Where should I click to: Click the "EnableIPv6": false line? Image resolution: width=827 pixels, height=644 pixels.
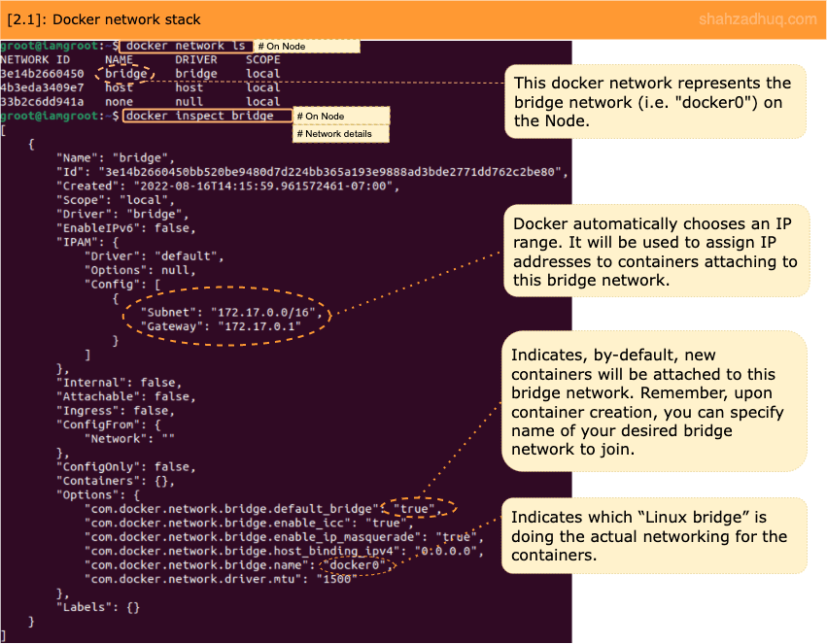[126, 228]
